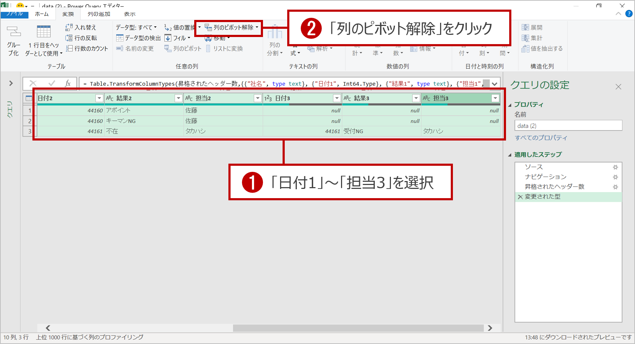Click the formula bar confirm checkmark
This screenshot has width=635, height=344.
(x=52, y=83)
